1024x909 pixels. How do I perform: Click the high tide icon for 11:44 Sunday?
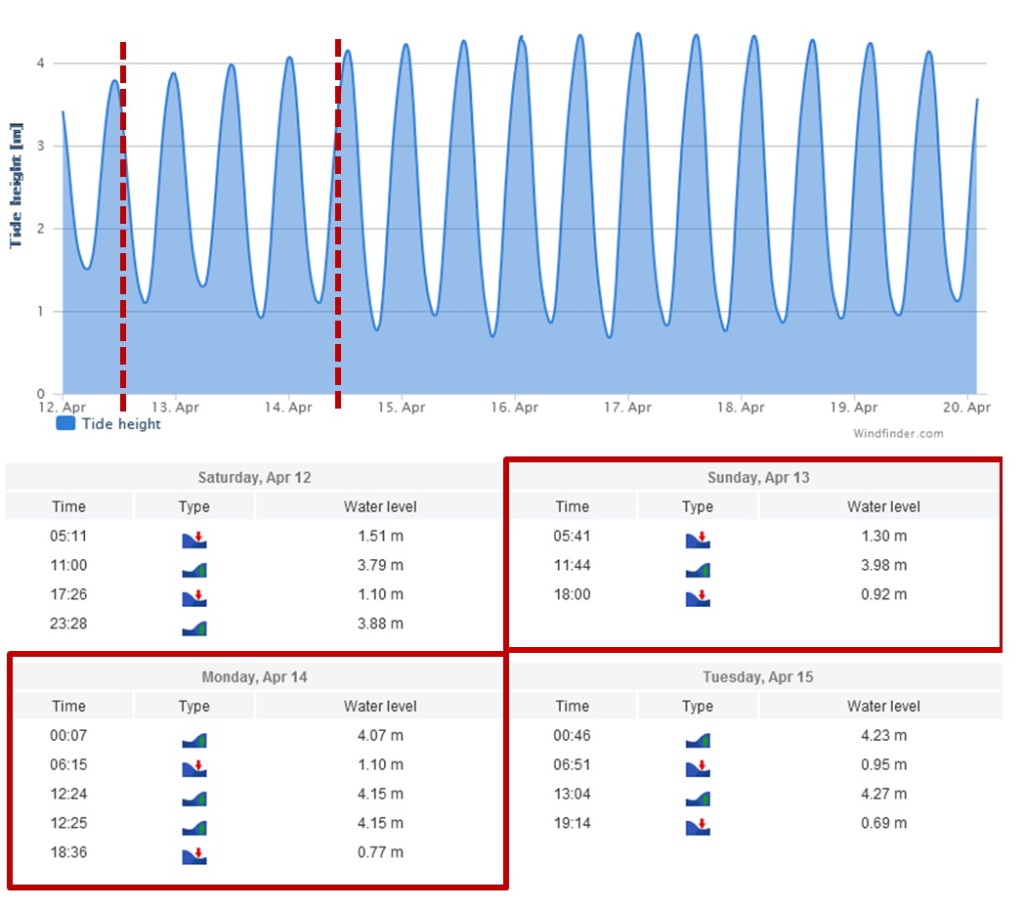(x=698, y=569)
